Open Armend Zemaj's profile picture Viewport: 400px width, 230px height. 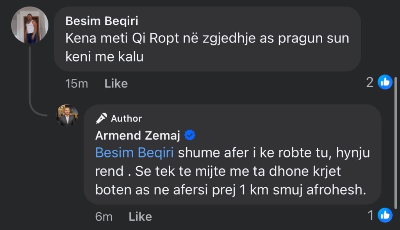click(68, 115)
